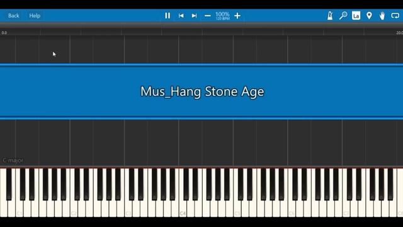The height and width of the screenshot is (227, 403).
Task: Click the song progress bar under the toolbar
Action: (x=201, y=25)
